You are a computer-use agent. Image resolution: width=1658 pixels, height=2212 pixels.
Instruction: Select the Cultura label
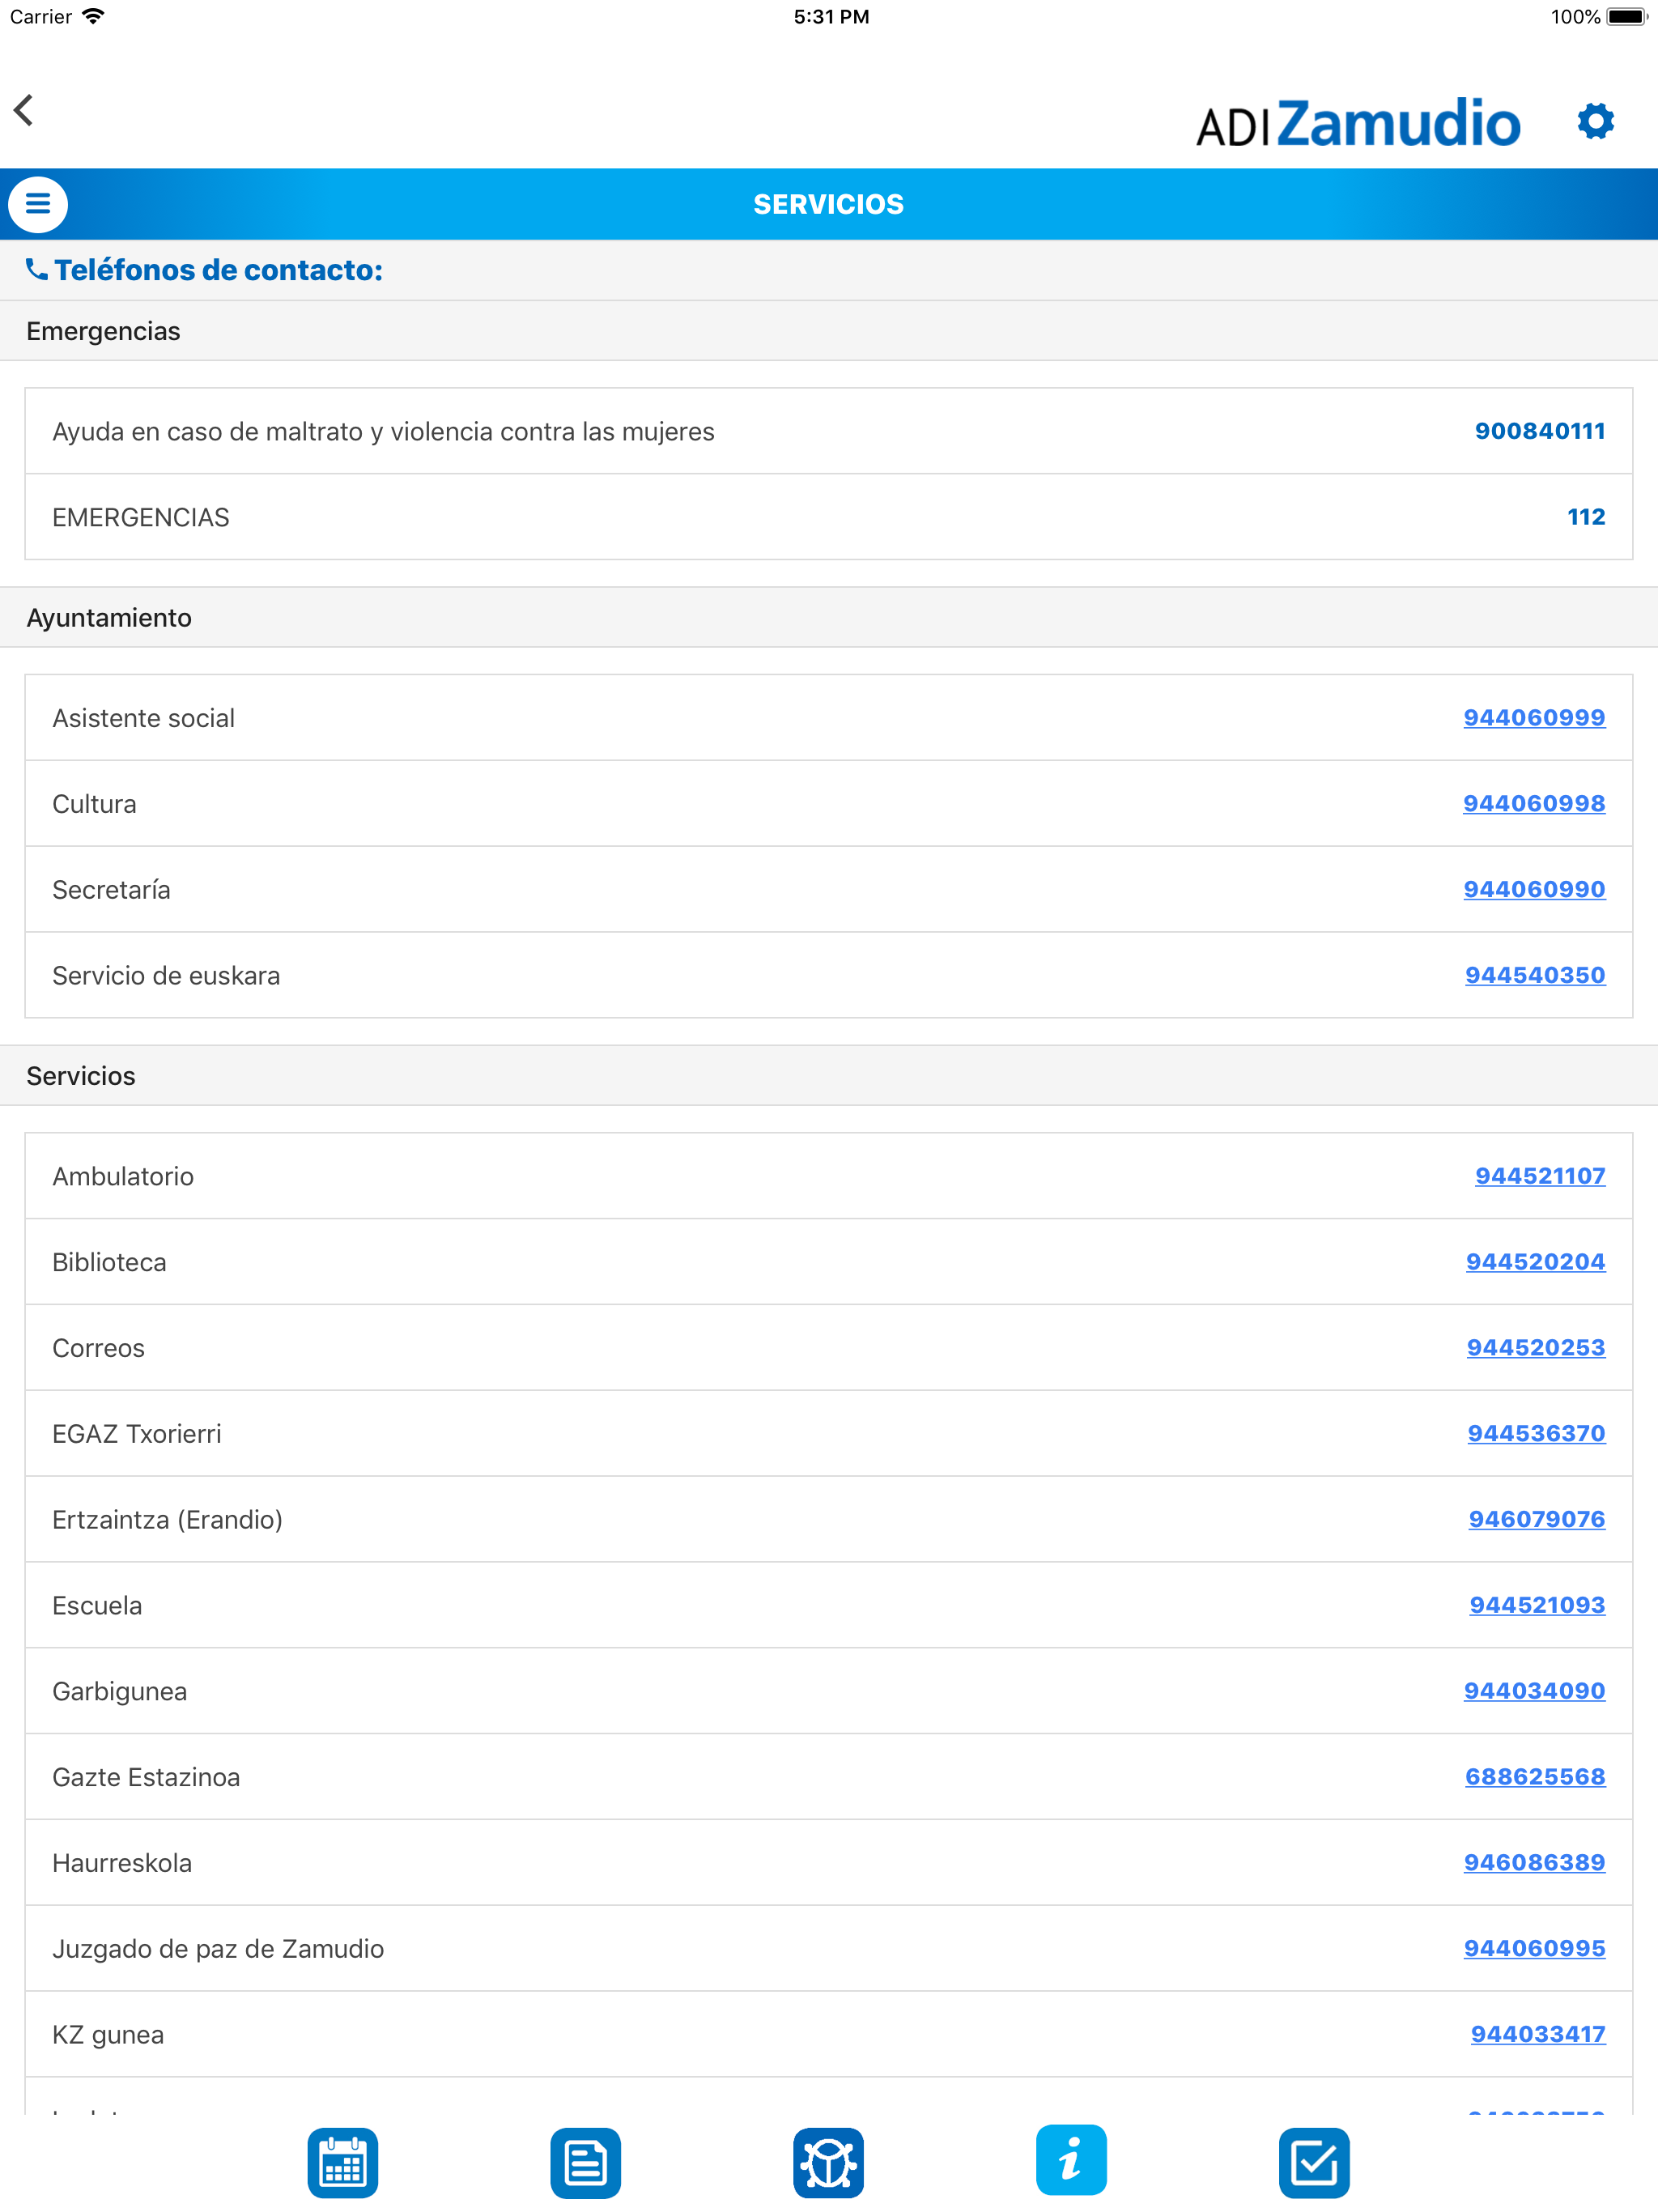(94, 804)
